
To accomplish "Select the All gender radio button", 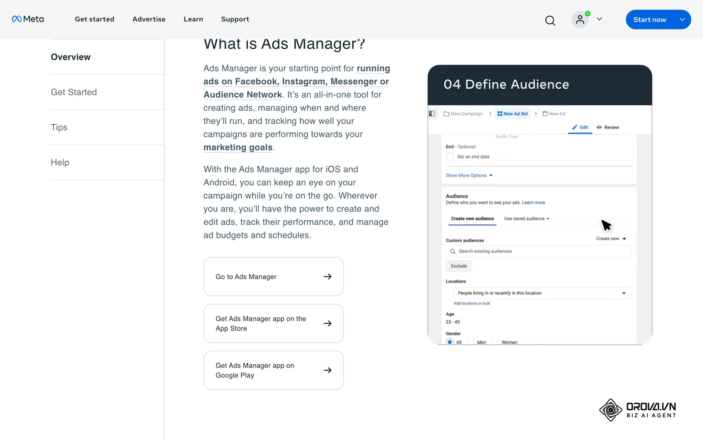I will tap(450, 342).
